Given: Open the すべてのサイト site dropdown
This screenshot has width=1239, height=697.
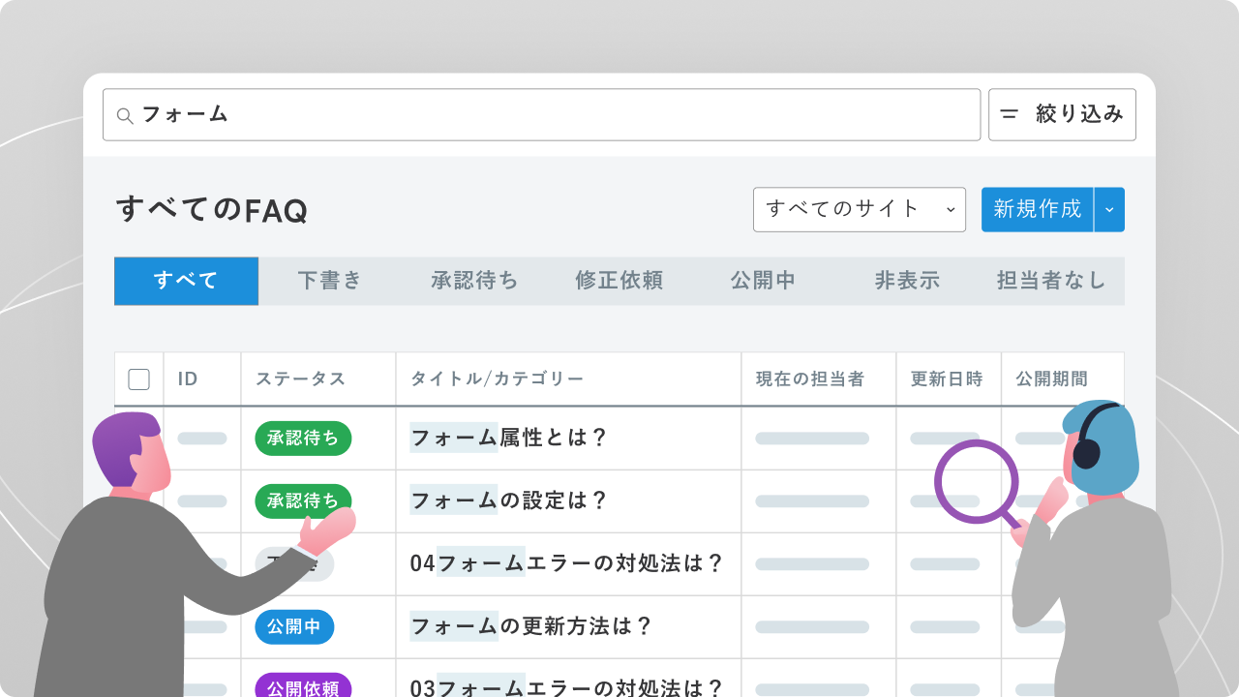Looking at the screenshot, I should coord(859,209).
